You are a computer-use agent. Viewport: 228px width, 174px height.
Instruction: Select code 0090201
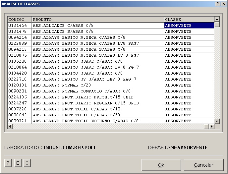(20, 91)
